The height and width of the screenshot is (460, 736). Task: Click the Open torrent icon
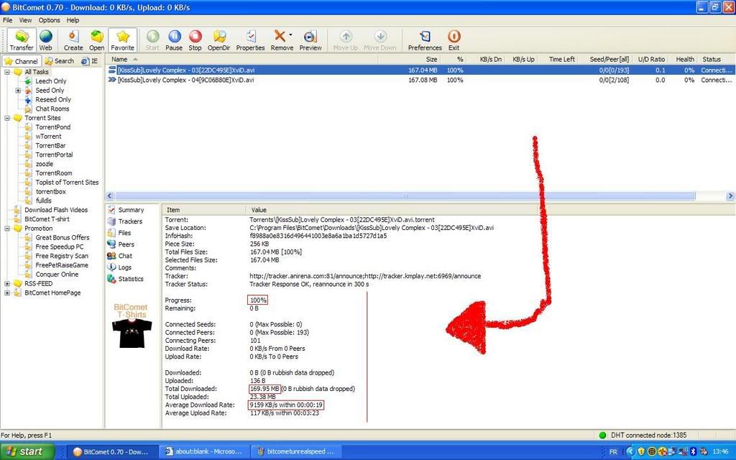coord(97,40)
